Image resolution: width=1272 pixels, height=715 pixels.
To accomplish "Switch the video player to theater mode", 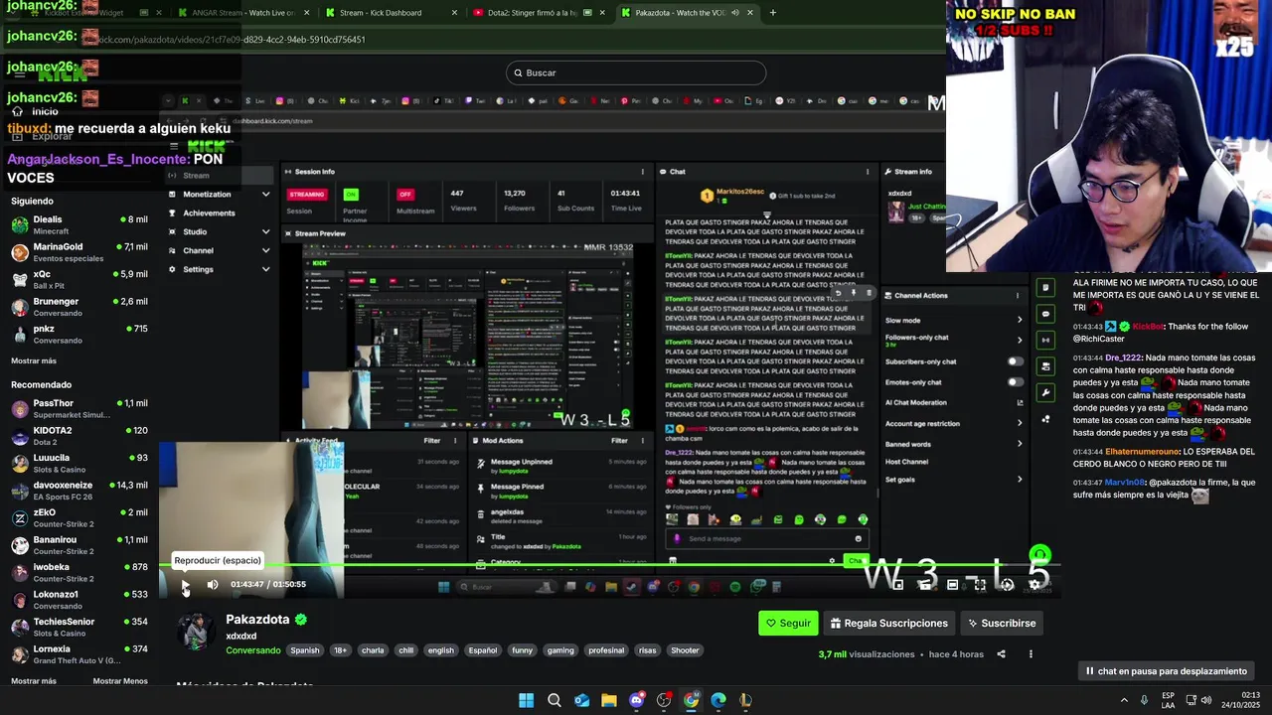I will (952, 585).
